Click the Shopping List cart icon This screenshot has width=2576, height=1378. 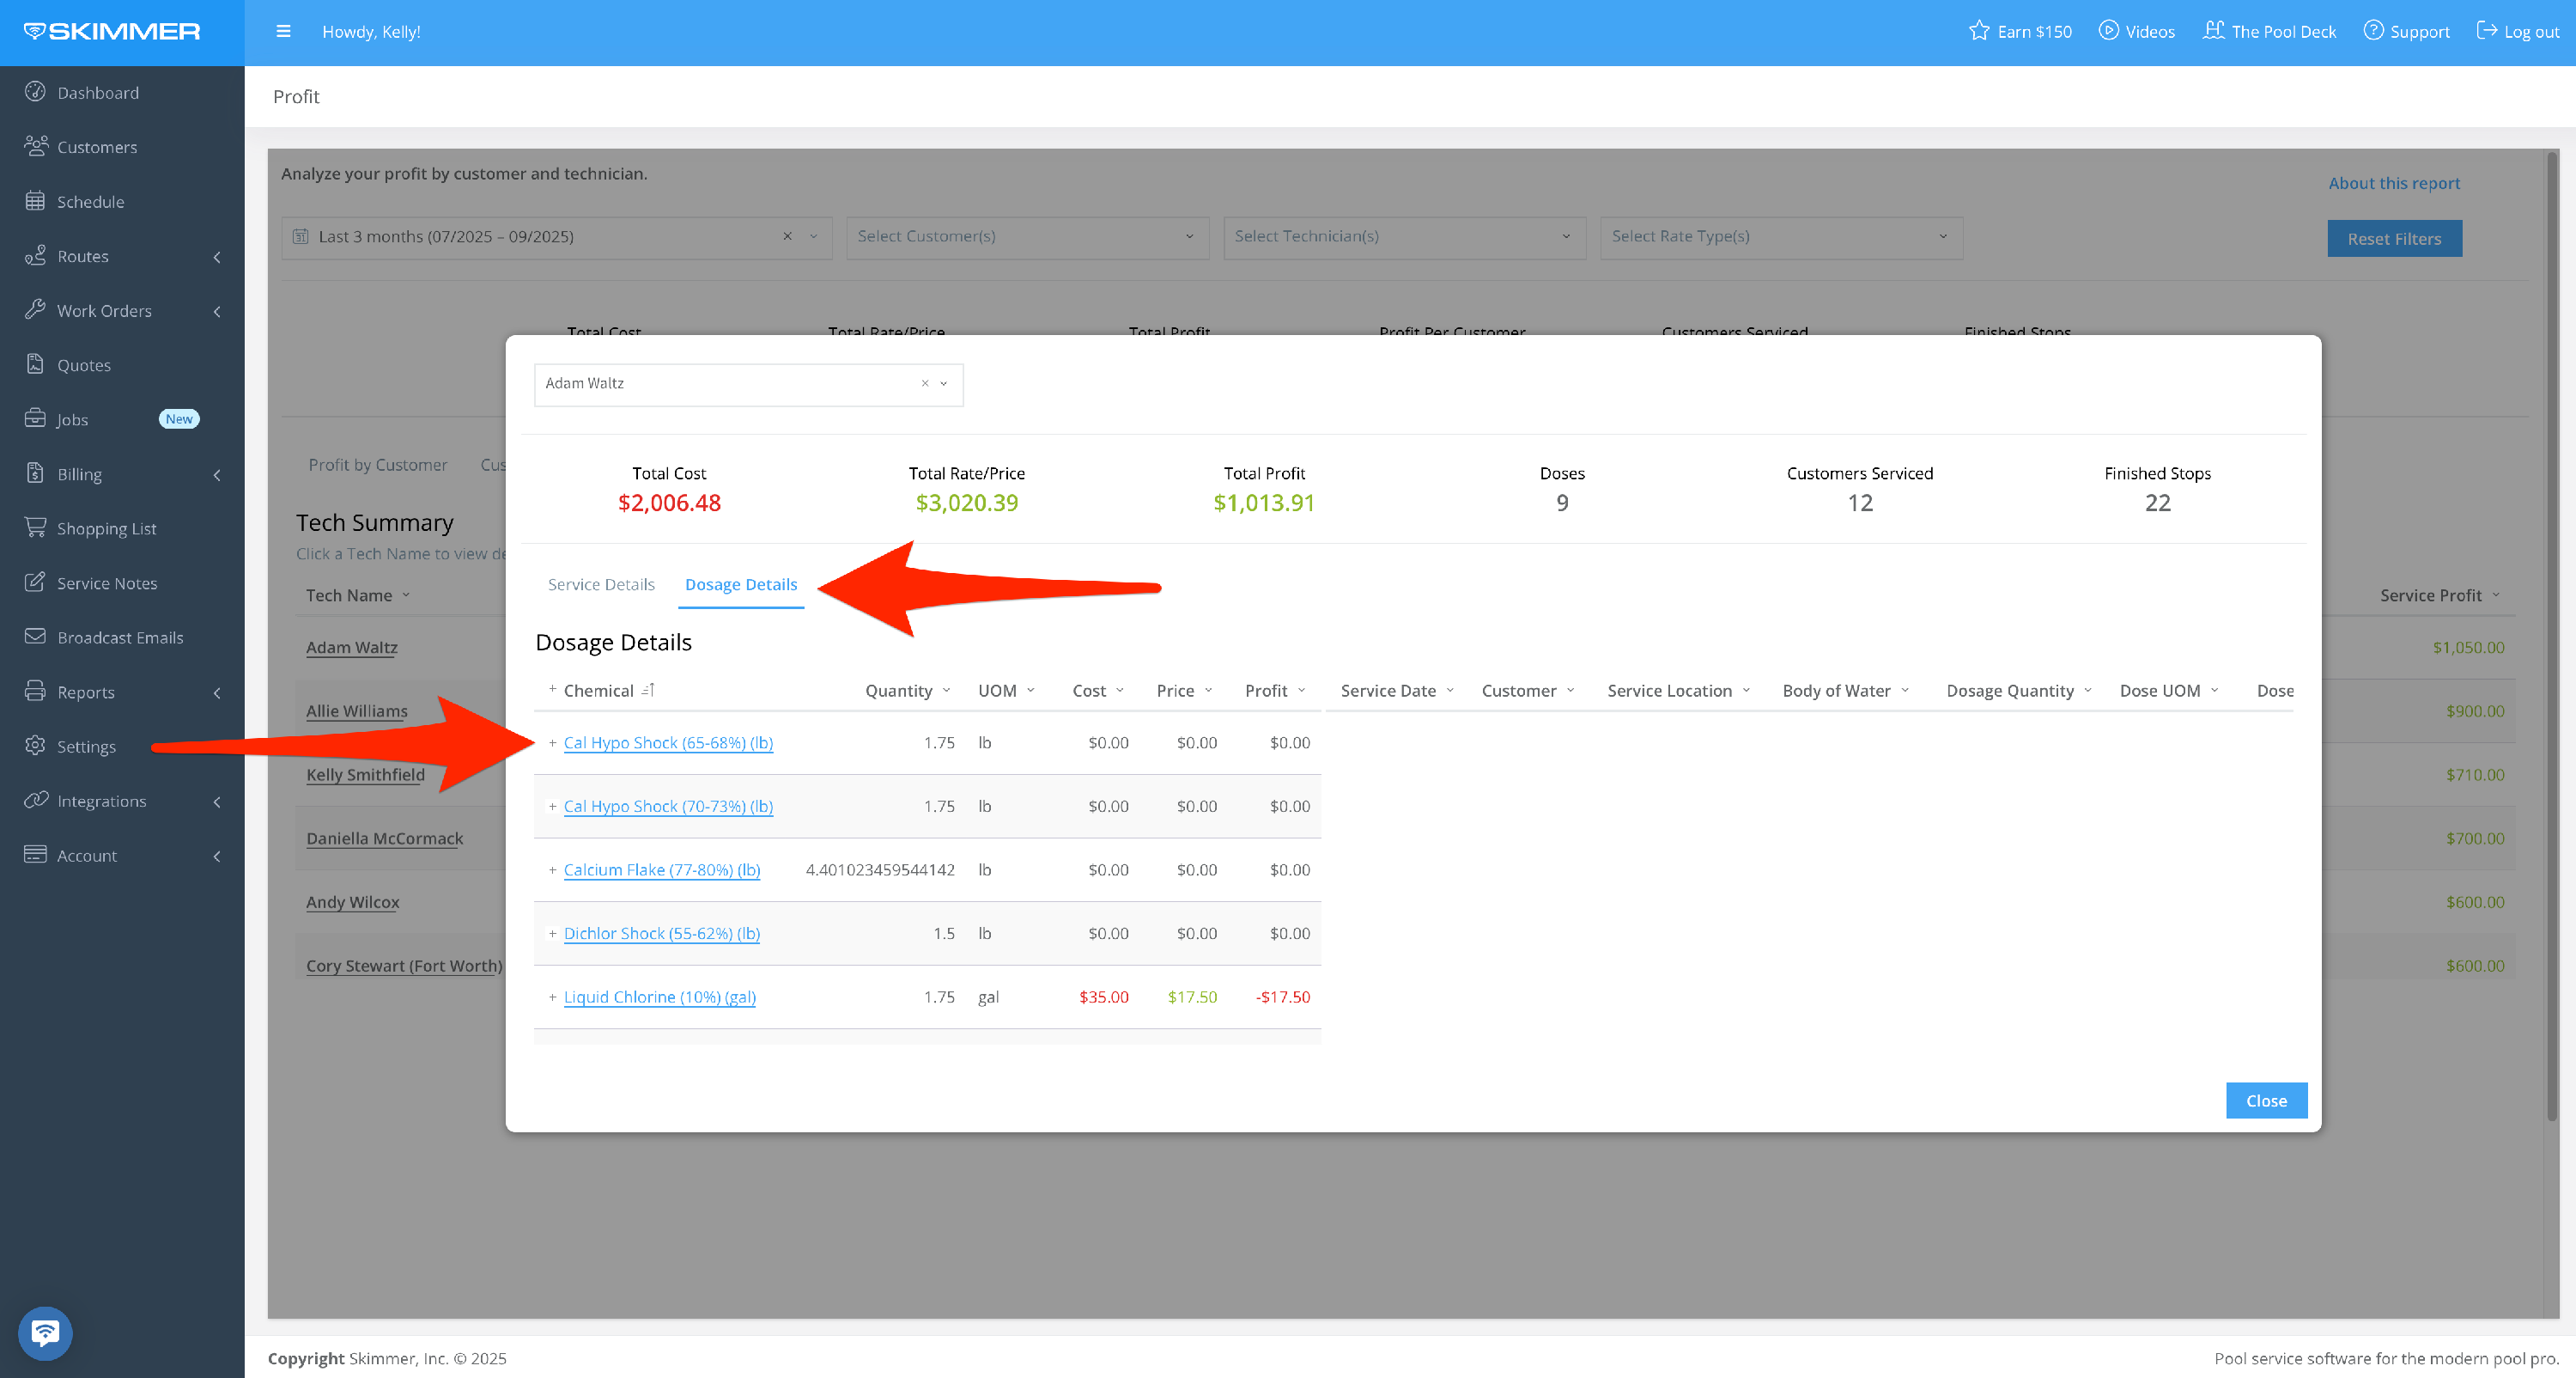point(35,527)
